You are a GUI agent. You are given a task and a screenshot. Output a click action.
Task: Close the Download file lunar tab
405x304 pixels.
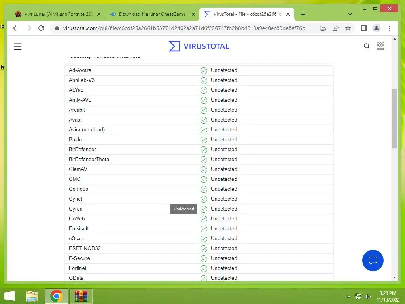193,14
